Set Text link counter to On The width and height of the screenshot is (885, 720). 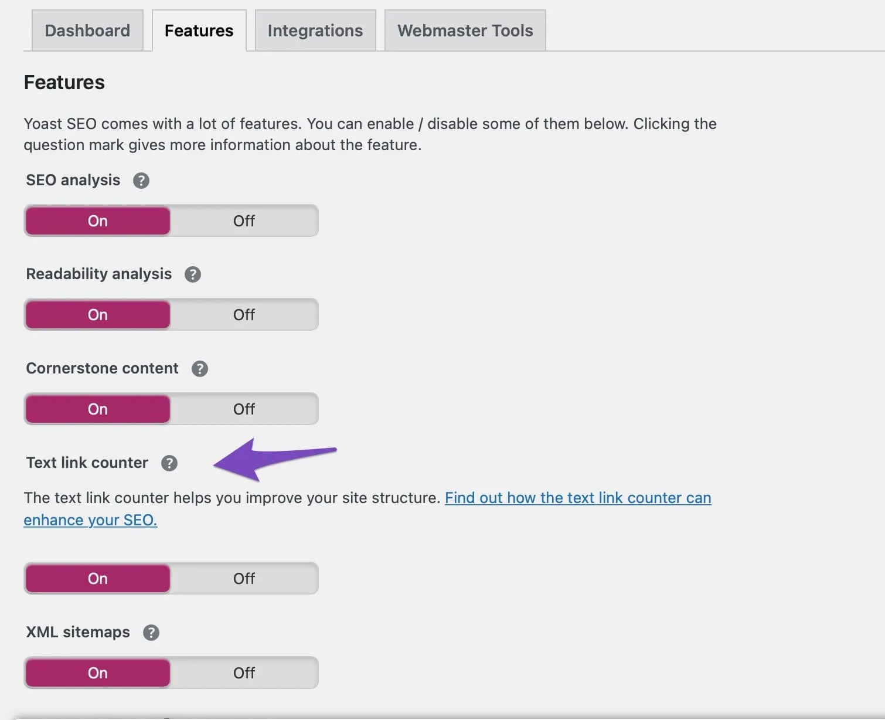[x=98, y=579]
